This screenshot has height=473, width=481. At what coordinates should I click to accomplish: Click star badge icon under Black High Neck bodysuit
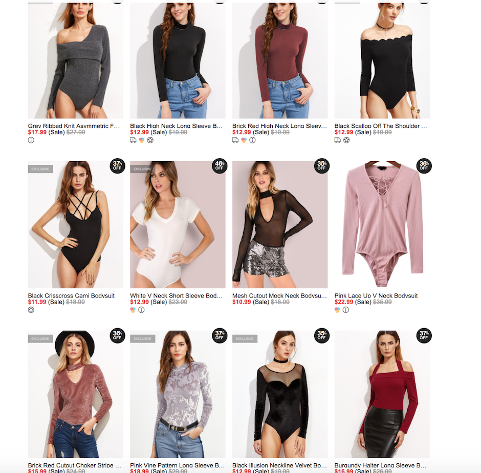[150, 140]
